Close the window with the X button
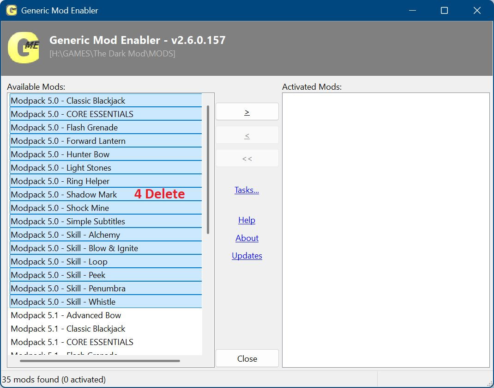 (477, 11)
